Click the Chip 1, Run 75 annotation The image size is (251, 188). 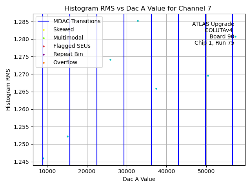214,43
